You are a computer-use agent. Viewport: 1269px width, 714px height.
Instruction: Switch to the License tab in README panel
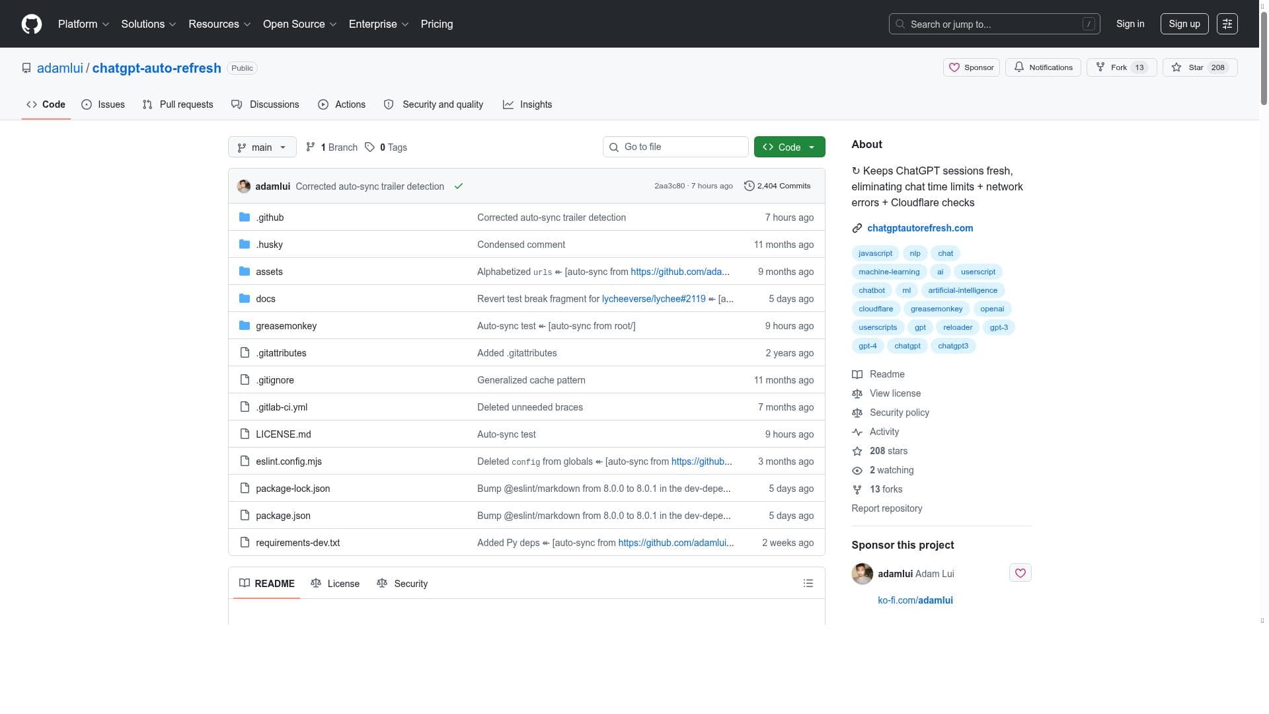click(x=335, y=584)
